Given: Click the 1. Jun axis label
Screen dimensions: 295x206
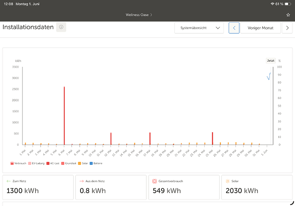Looking at the screenshot, I should coord(264,152).
